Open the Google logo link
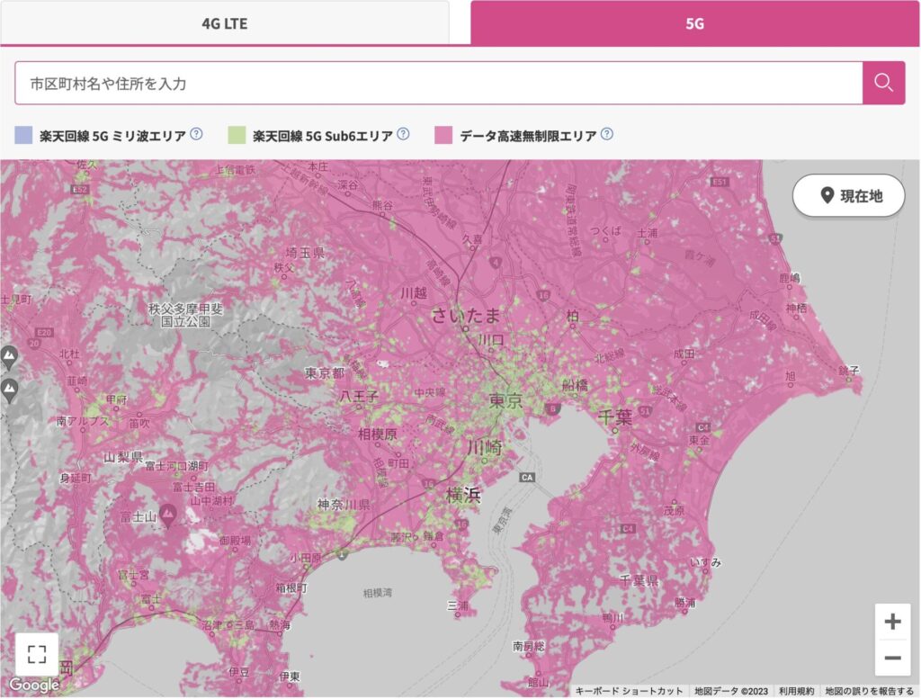The image size is (921, 699). click(x=34, y=685)
